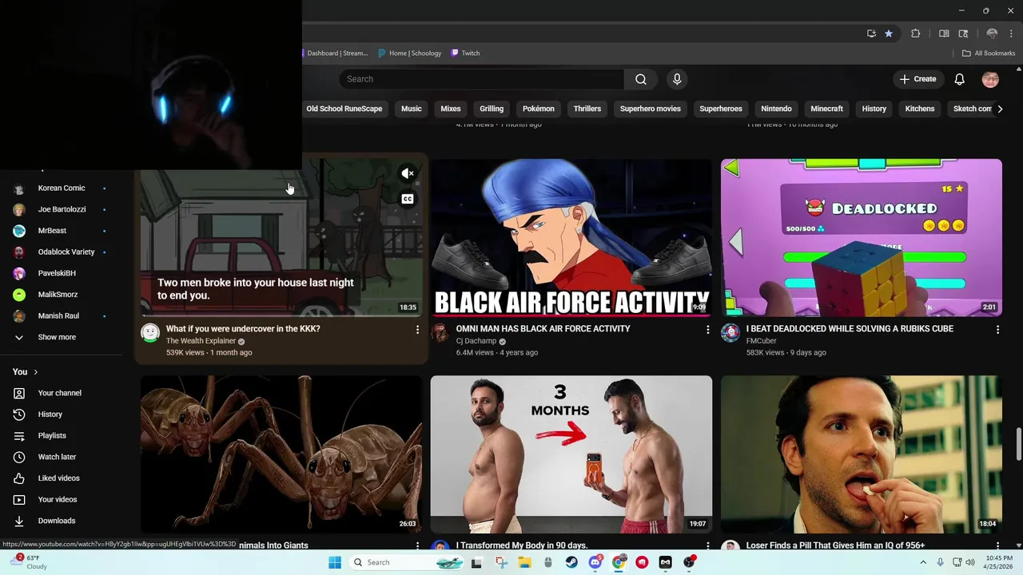The image size is (1023, 575).
Task: Open Steam from the taskbar
Action: click(571, 562)
